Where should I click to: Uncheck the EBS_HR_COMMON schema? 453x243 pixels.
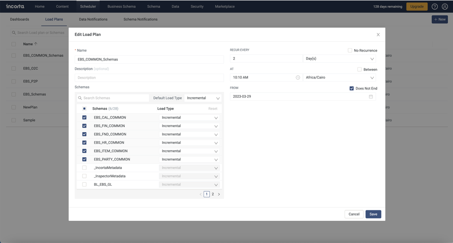coord(84,143)
